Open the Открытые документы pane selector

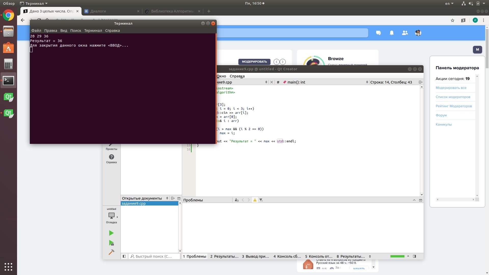tap(167, 198)
